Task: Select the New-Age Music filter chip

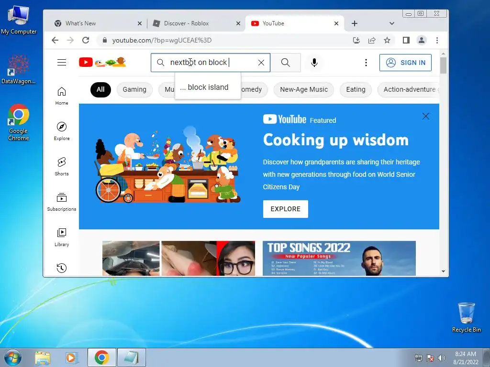Action: pos(304,89)
